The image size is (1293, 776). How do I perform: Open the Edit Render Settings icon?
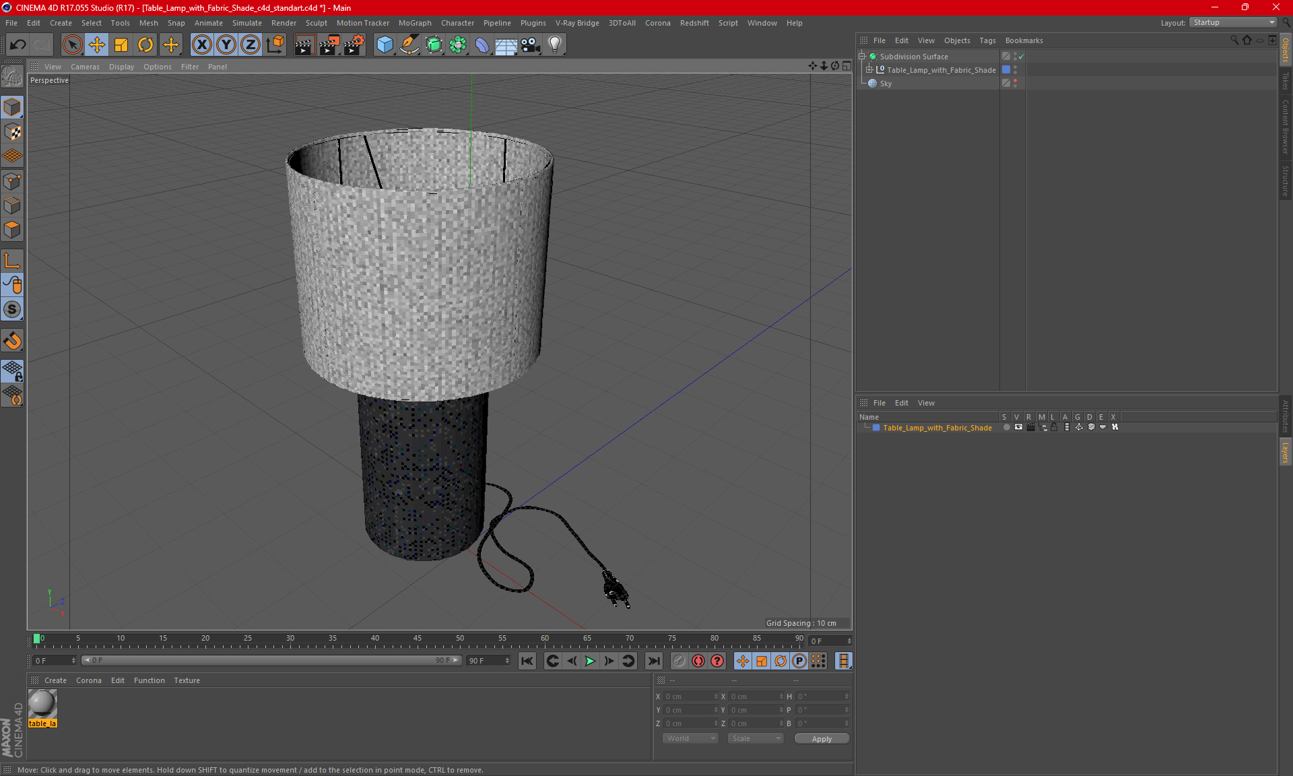point(354,45)
